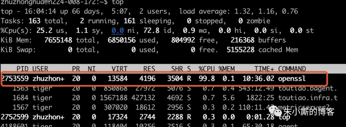Click the 427132 RES value
Image resolution: width=346 pixels, height=127 pixels.
click(143, 98)
